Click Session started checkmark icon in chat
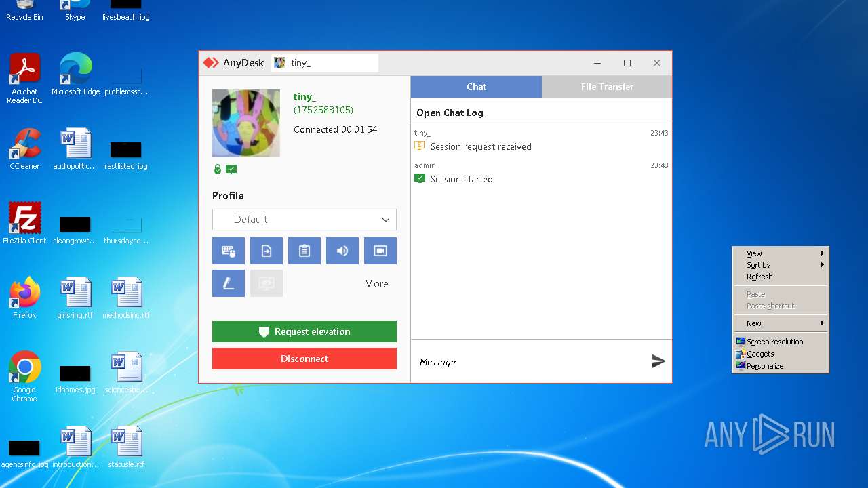Screen dimensions: 868x488 pyautogui.click(x=420, y=179)
